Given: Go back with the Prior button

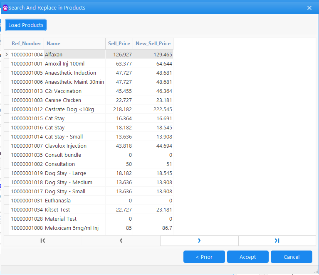Looking at the screenshot, I should pos(204,257).
